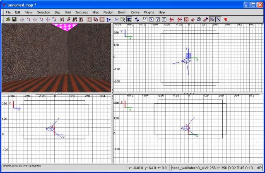Toggle the X axis scale lock
The width and height of the screenshot is (265, 173).
pyautogui.click(x=151, y=19)
